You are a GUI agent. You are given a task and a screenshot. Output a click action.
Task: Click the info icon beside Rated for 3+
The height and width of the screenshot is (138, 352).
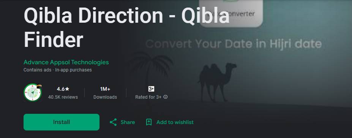[x=166, y=97]
